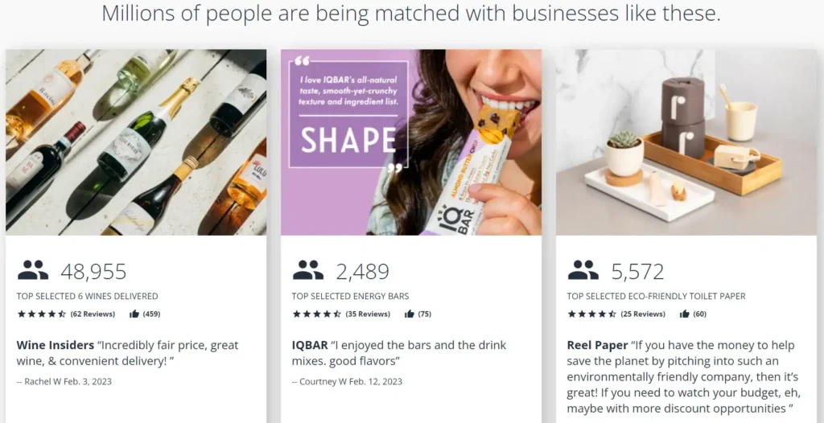Open the 62 Reviews link
This screenshot has width=824, height=423.
pyautogui.click(x=93, y=314)
